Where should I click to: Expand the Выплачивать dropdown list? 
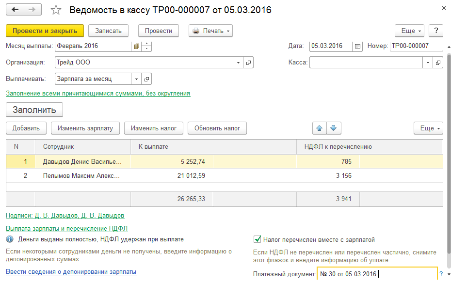136,79
